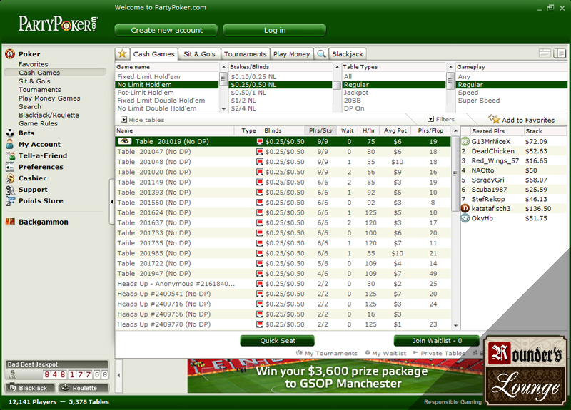Click the Support agent icon
Screen dimensions: 571x410
(x=10, y=189)
